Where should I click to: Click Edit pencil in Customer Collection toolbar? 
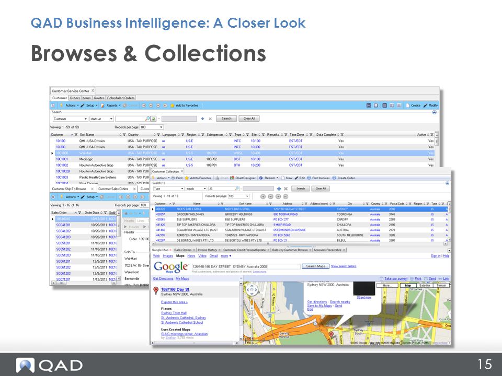tap(296, 178)
